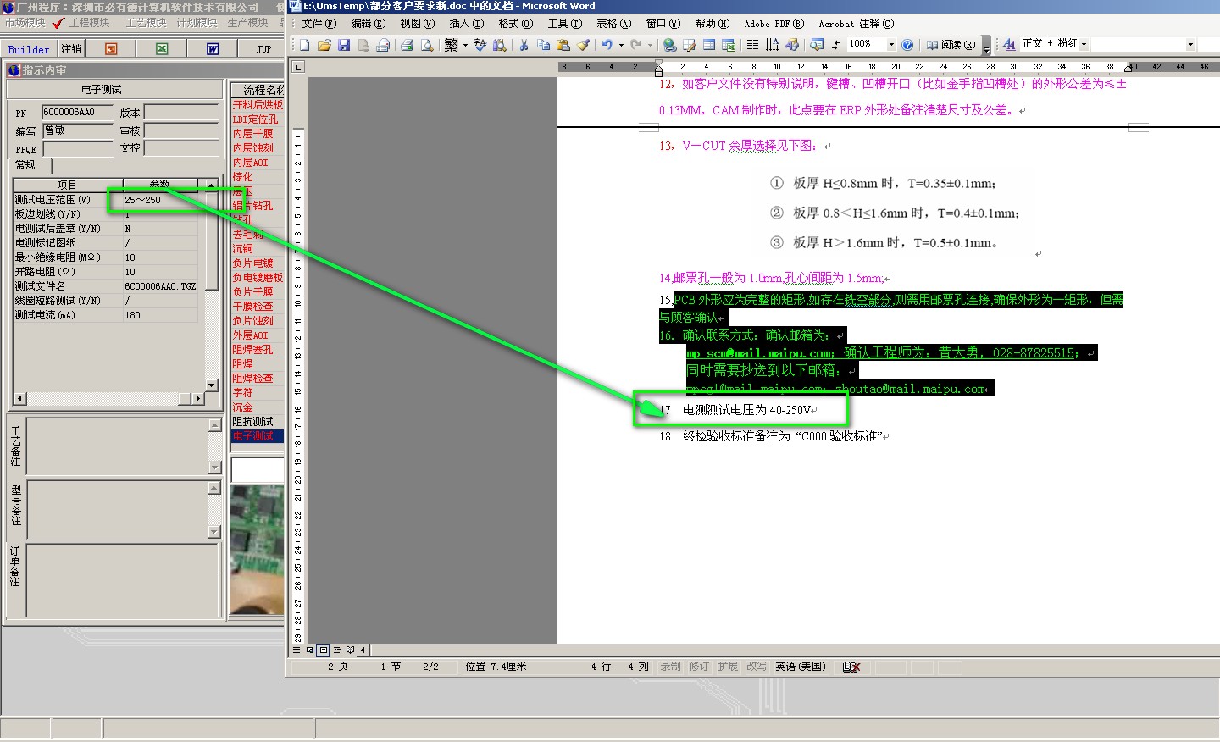
Task: Toggle 改写 overtype mode in status bar
Action: click(757, 667)
